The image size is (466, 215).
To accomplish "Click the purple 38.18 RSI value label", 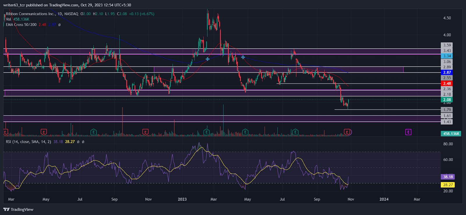I will (x=448, y=177).
